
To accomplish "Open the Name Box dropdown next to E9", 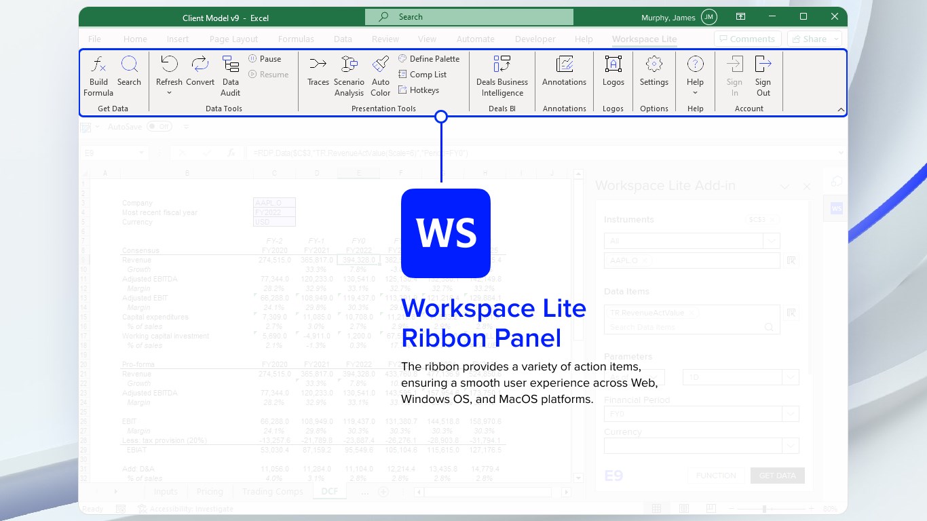I will 141,153.
